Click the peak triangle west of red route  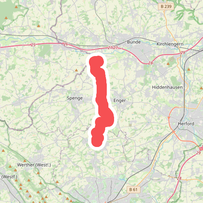[x=76, y=70]
